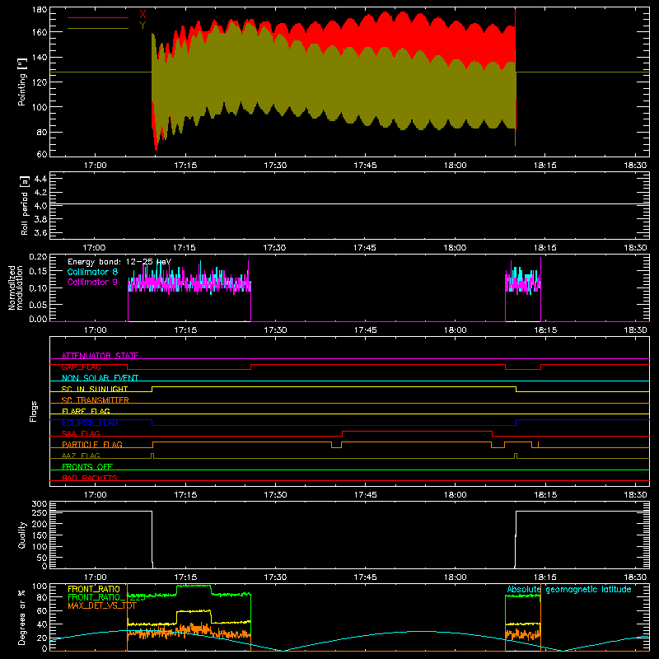Screen dimensions: 659x659
Task: Select the FLARE_FLAG label
Action: (x=86, y=411)
